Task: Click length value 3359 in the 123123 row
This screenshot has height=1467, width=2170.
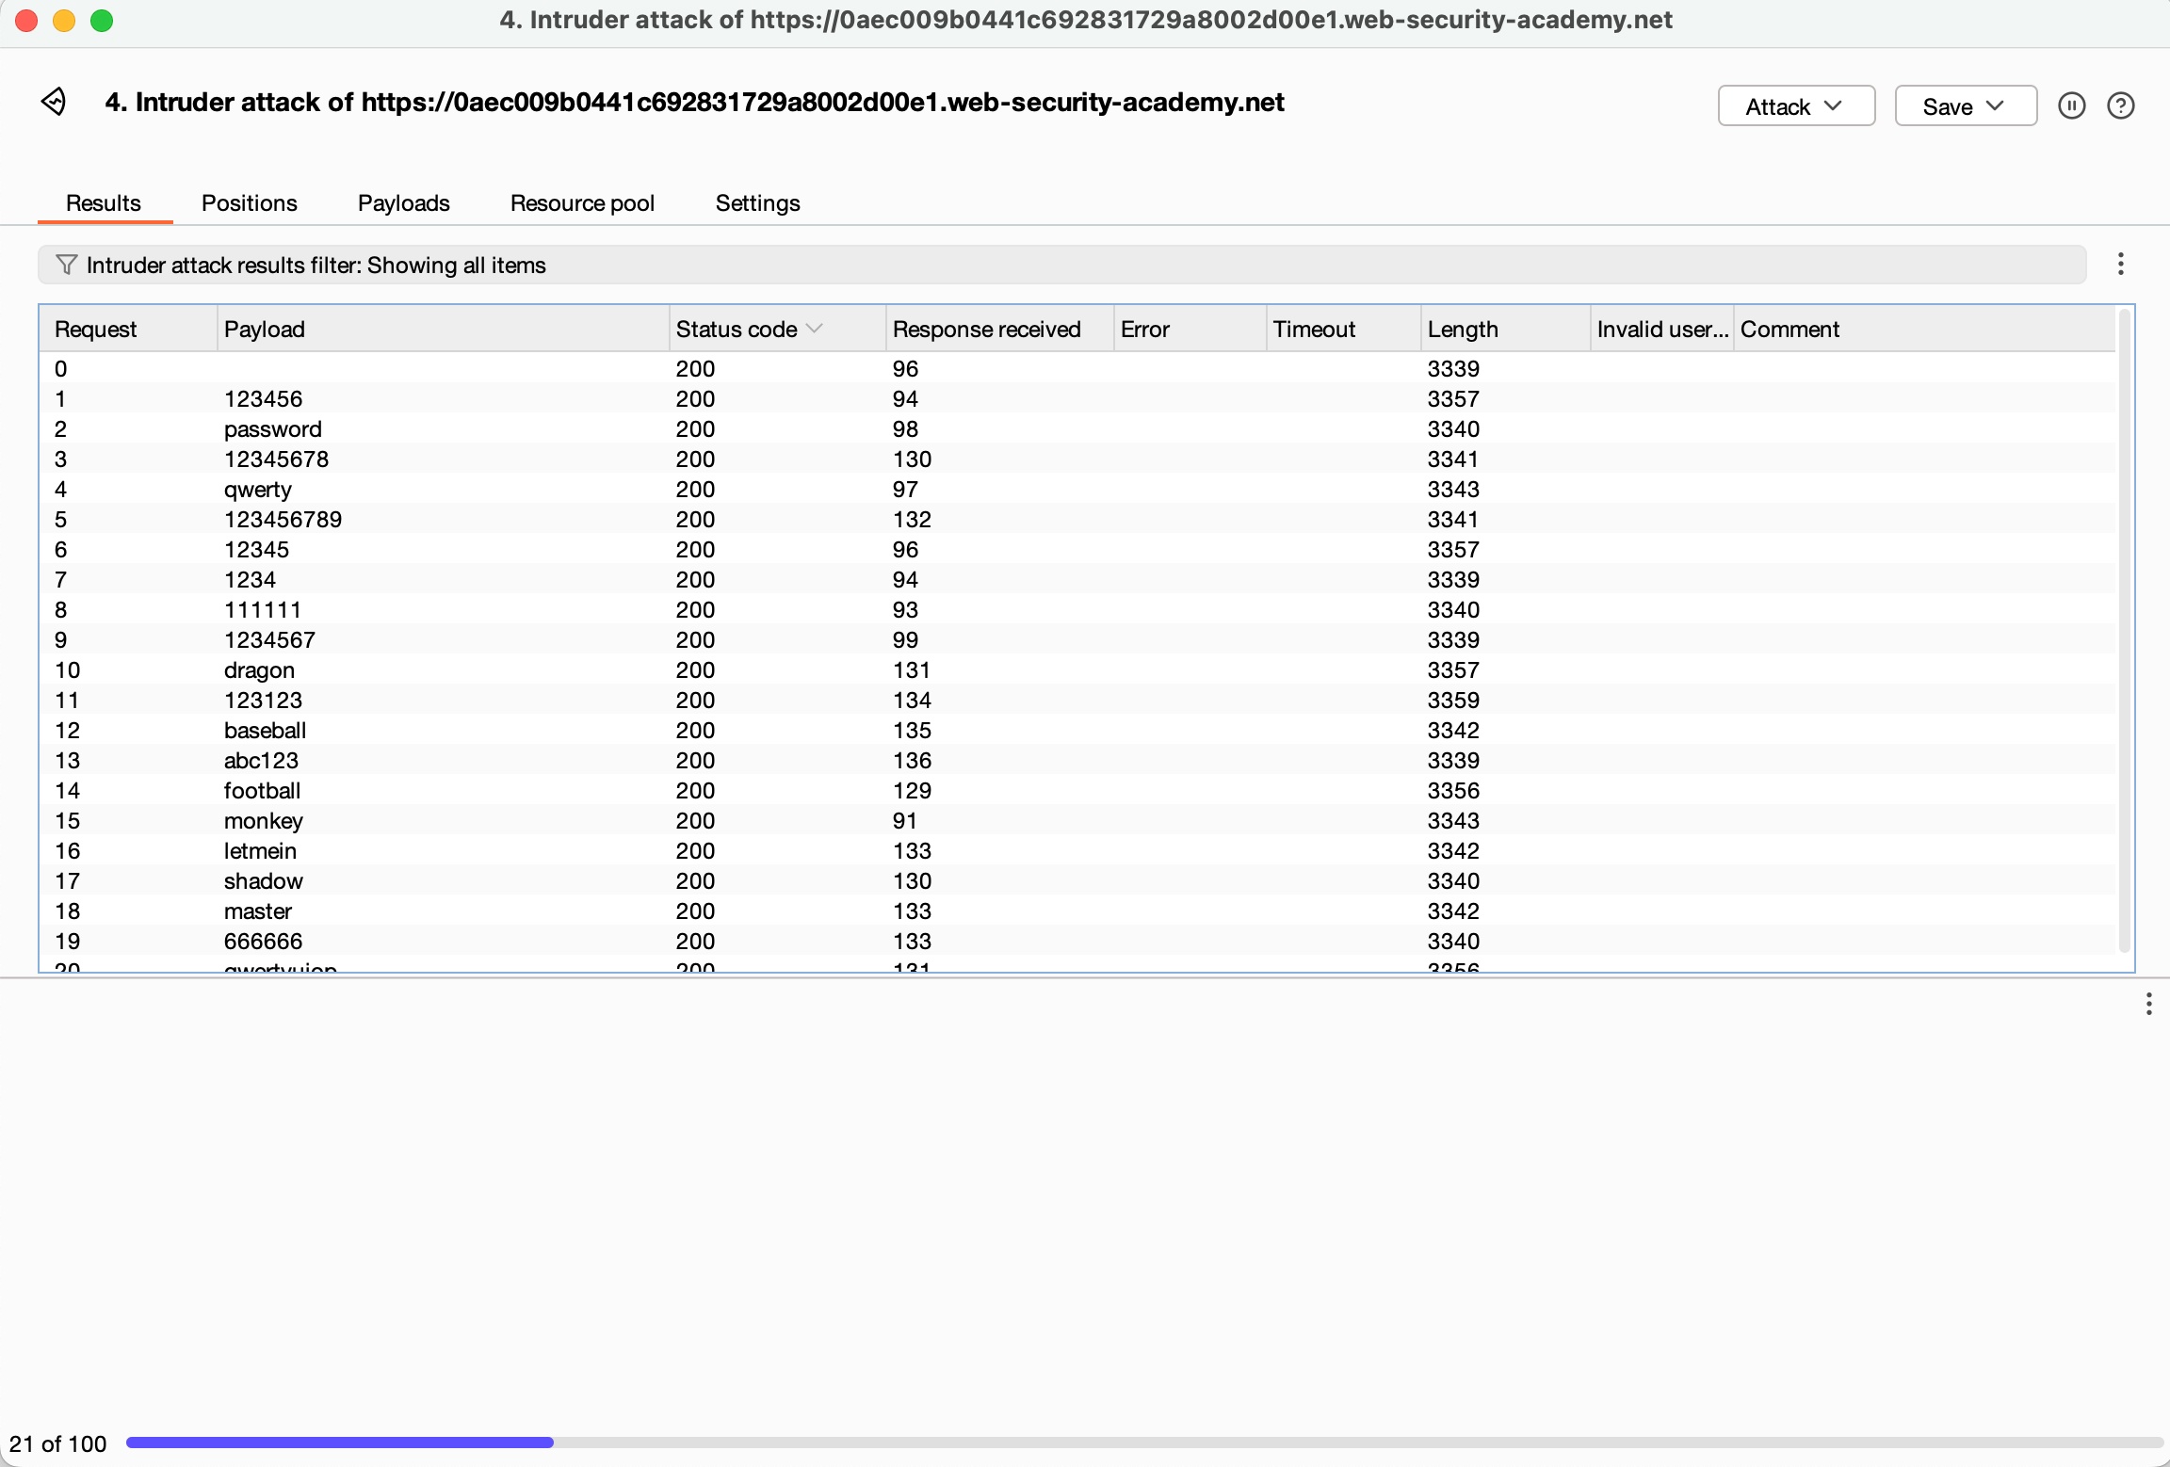Action: 1453,701
